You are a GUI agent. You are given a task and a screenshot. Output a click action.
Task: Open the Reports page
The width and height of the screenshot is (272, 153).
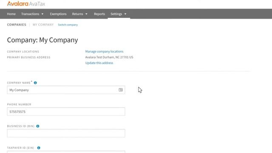[x=99, y=14]
